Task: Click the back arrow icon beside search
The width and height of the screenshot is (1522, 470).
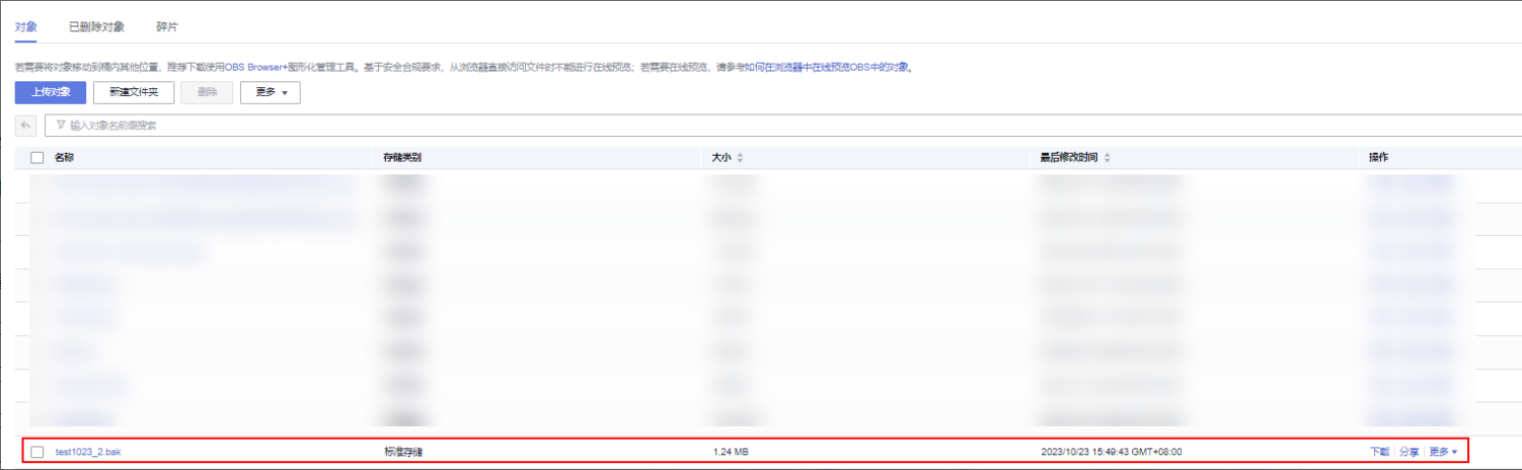Action: click(26, 125)
